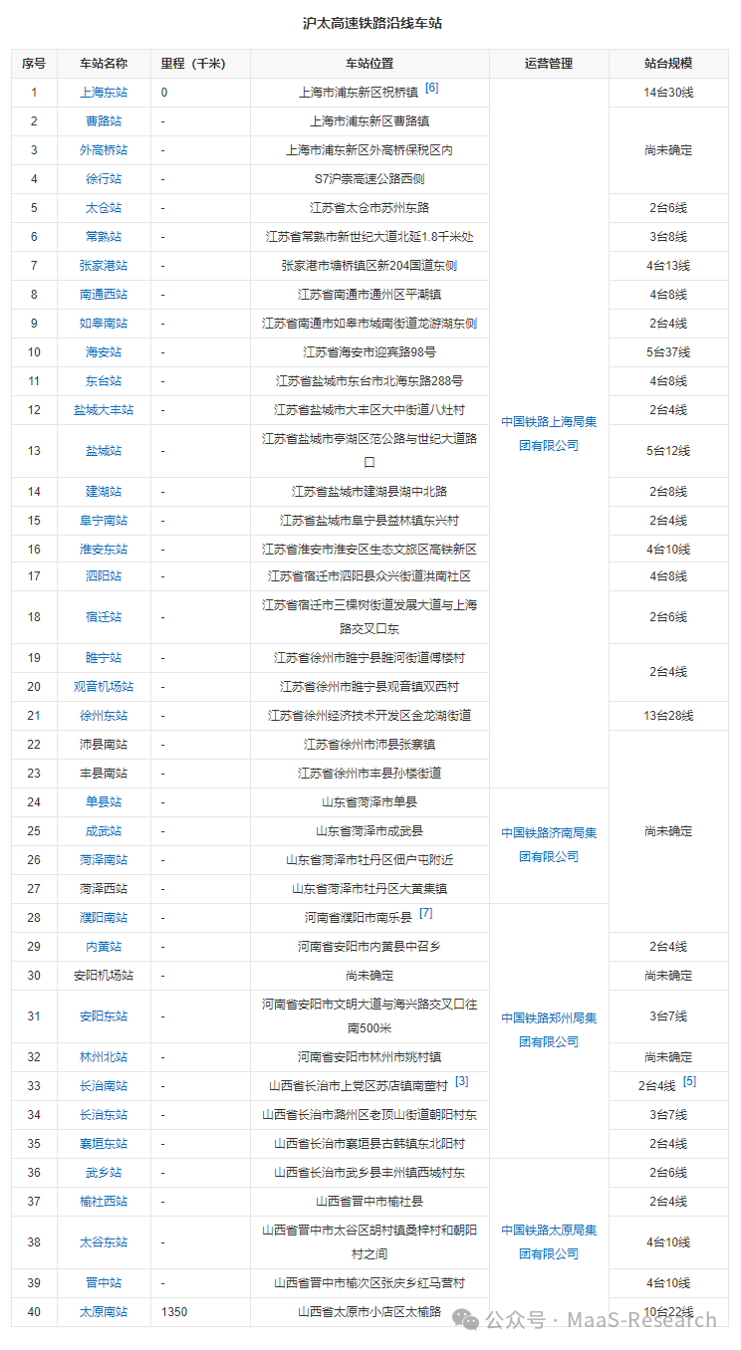This screenshot has height=1350, width=741.
Task: Open the 常熟站 link
Action: [104, 237]
